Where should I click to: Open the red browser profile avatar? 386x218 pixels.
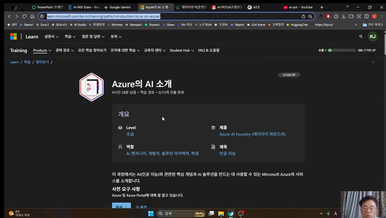tap(374, 16)
